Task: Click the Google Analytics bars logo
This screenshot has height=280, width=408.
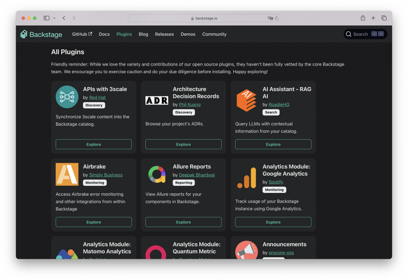Action: pyautogui.click(x=246, y=178)
